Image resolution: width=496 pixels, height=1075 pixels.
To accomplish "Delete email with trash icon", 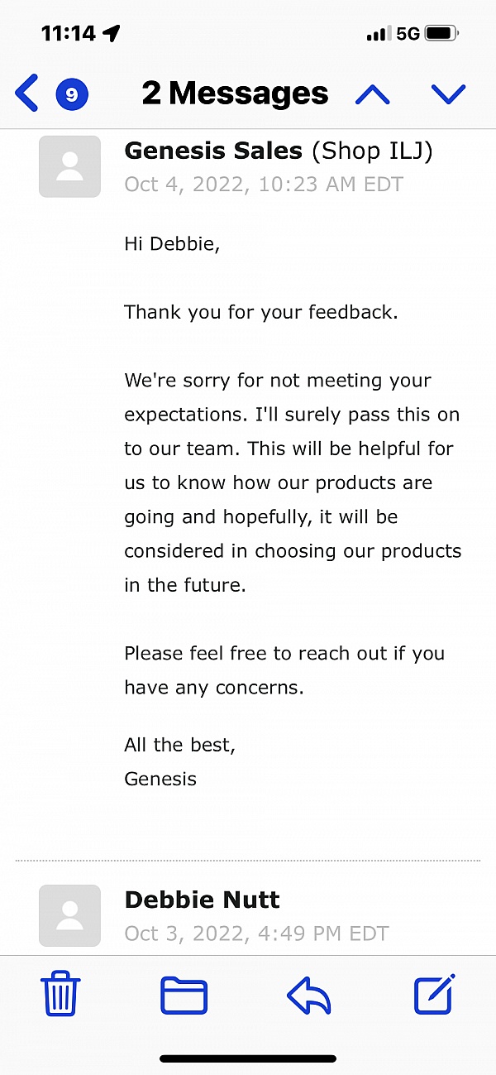I will tap(61, 994).
